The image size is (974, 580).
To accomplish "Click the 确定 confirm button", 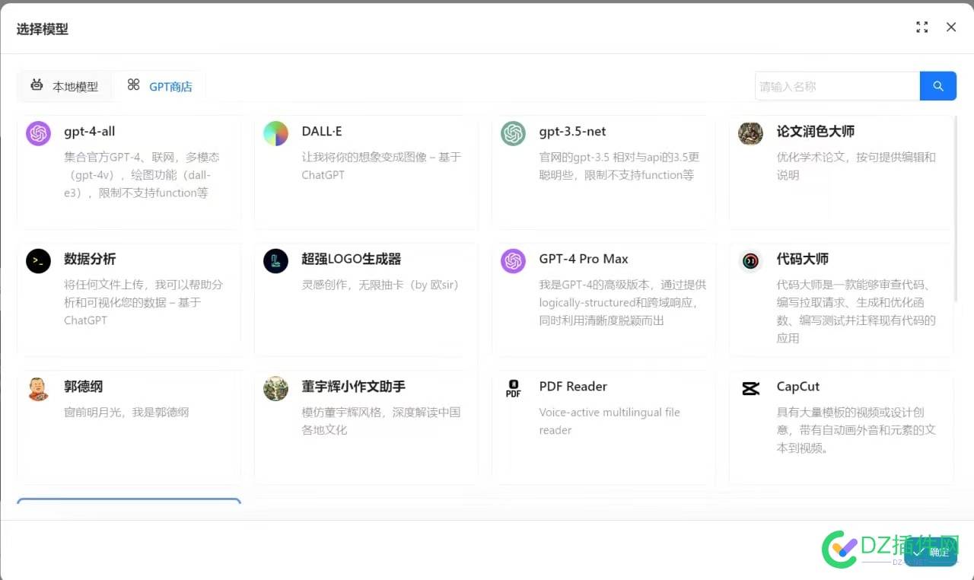I will 931,552.
